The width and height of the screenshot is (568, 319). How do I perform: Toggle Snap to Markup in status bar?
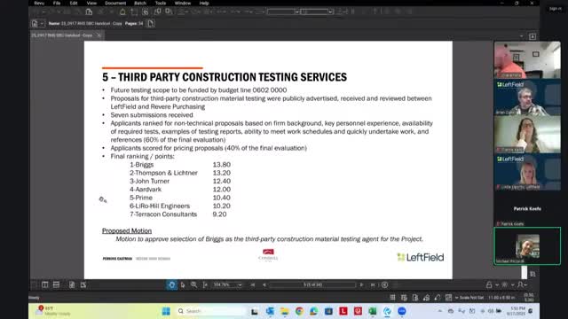(426, 298)
